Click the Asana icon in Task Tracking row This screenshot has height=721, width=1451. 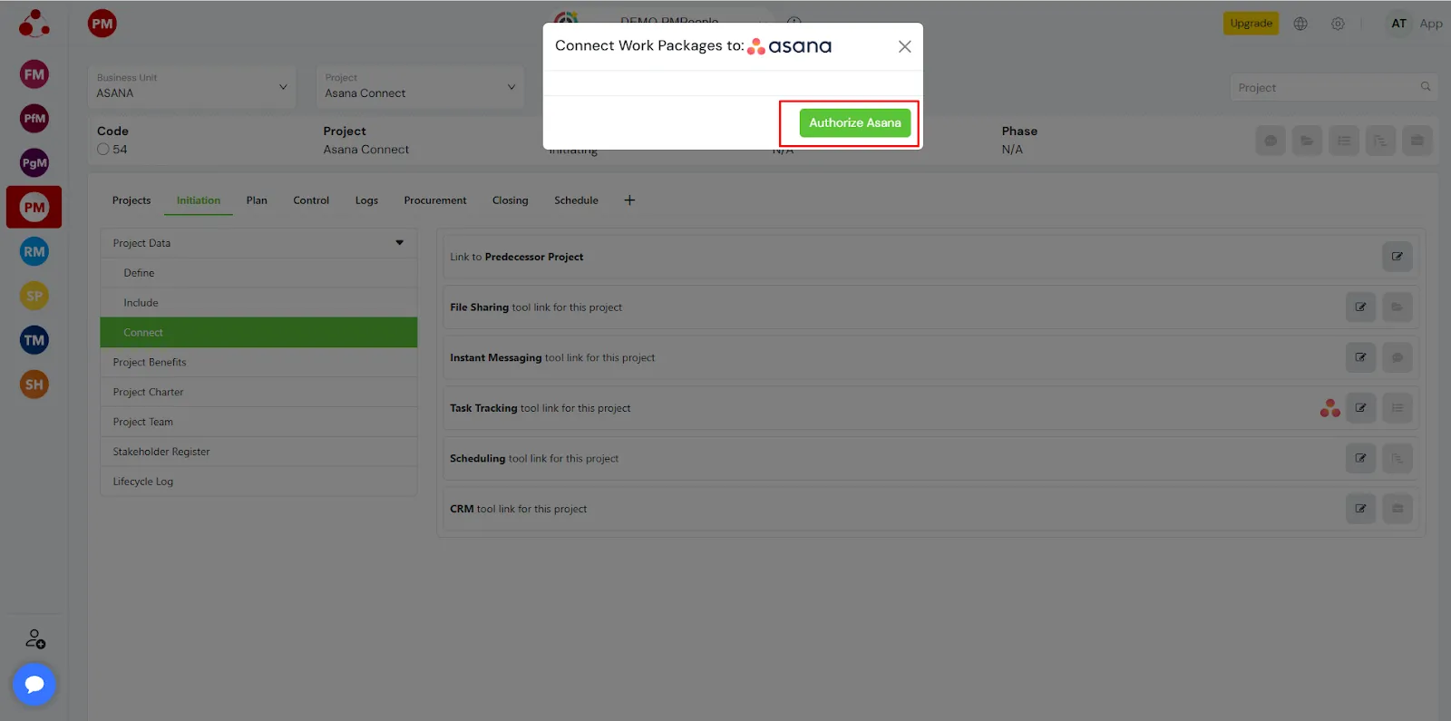tap(1329, 408)
